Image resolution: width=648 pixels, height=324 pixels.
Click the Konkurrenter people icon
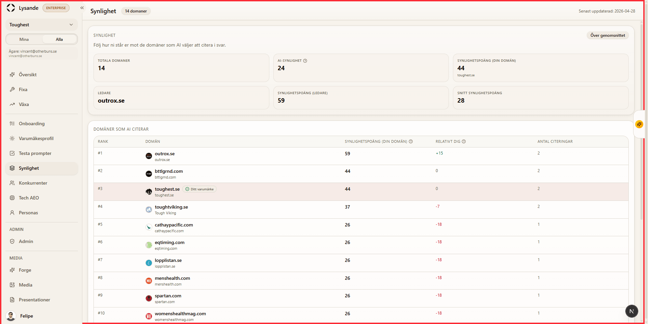(x=12, y=183)
